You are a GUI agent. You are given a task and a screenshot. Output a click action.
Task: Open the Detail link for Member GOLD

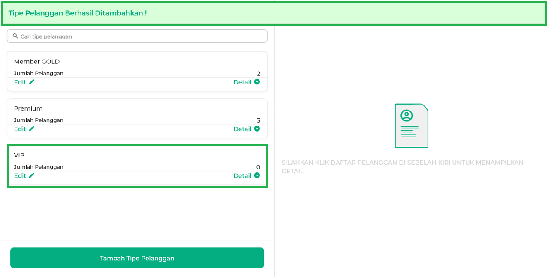coord(242,82)
